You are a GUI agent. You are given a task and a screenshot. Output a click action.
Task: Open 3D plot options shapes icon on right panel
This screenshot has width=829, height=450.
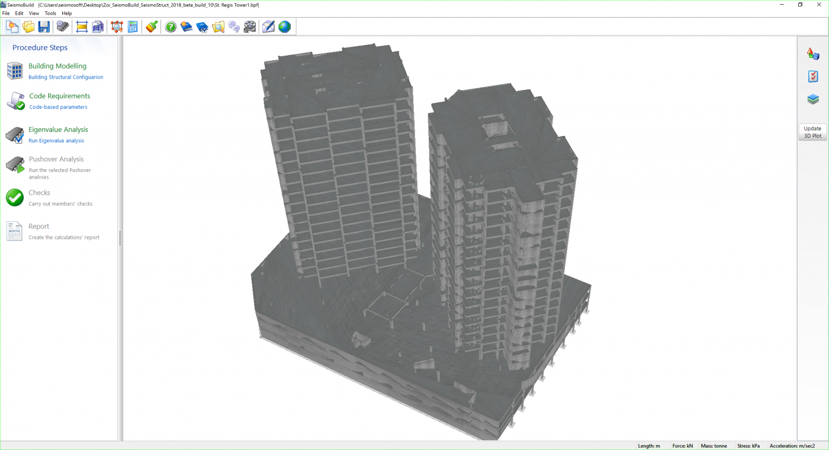point(813,54)
